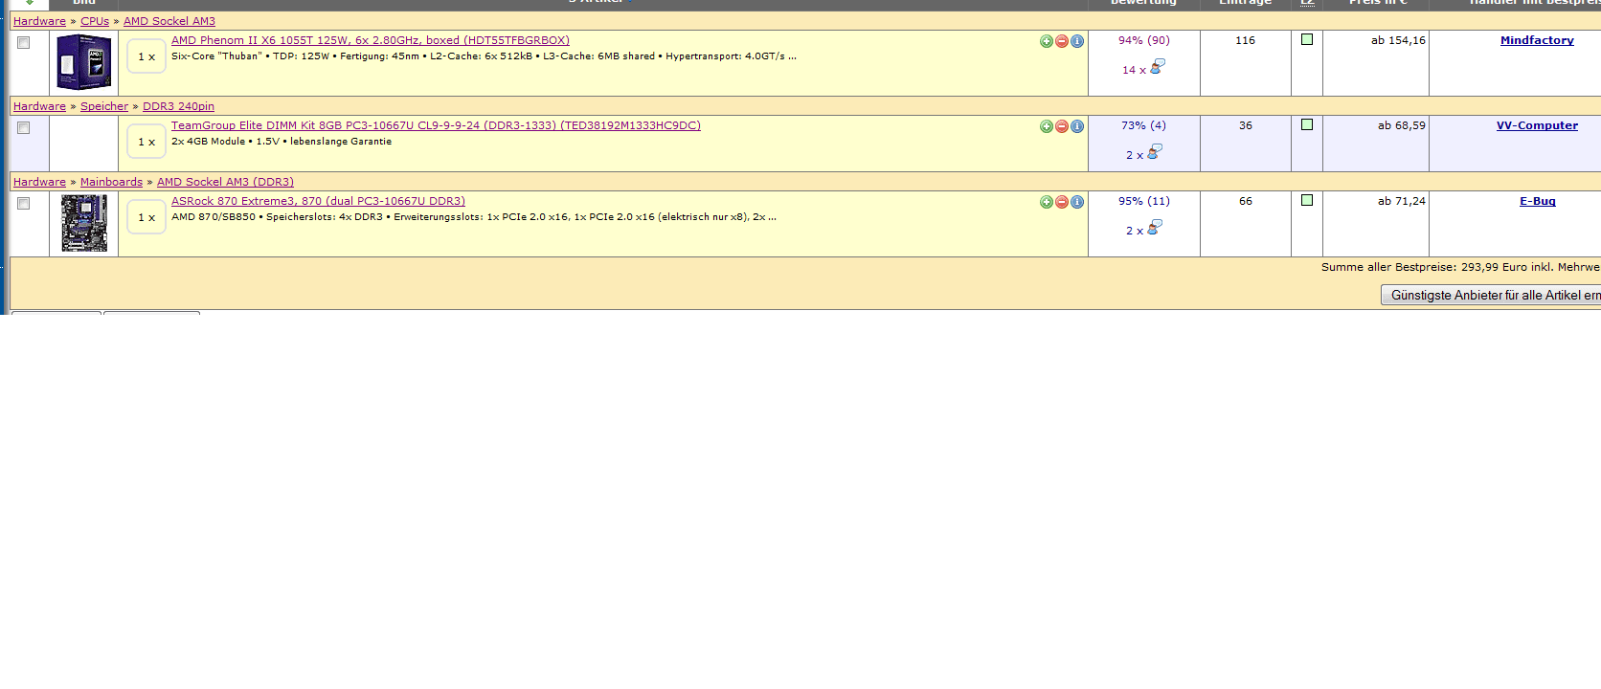Go to Hardware in the Mainboards breadcrumb
This screenshot has width=1601, height=689.
coord(39,182)
